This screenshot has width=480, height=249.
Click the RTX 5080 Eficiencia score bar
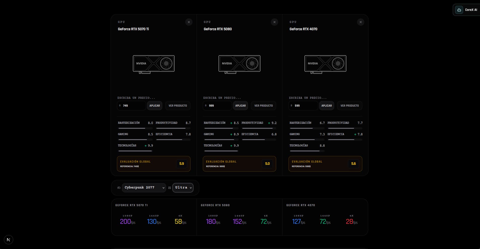tap(259, 140)
